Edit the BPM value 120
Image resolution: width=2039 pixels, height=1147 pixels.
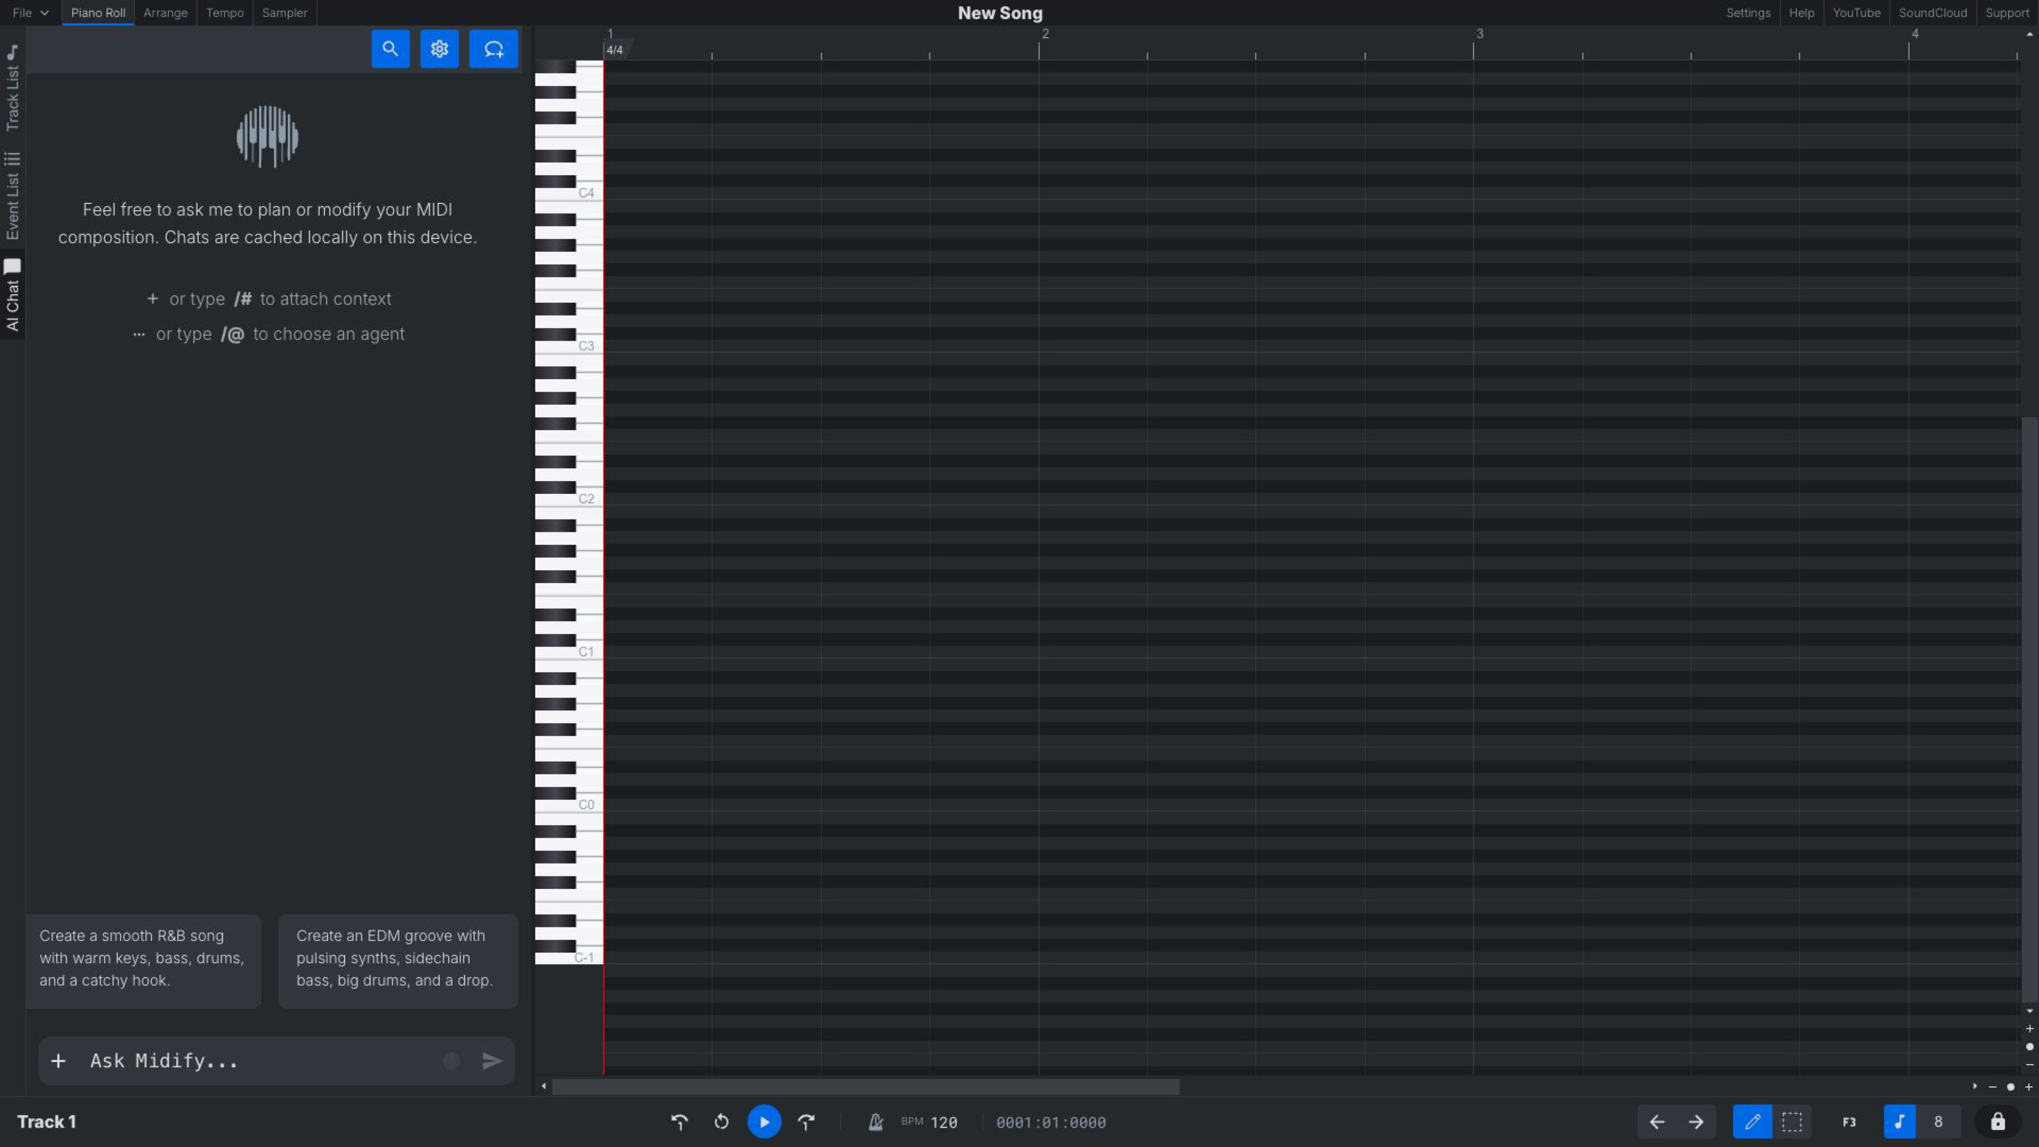944,1123
